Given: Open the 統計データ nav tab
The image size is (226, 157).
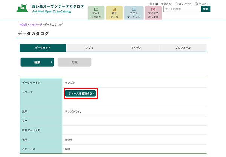Looking at the screenshot, I should (114, 13).
